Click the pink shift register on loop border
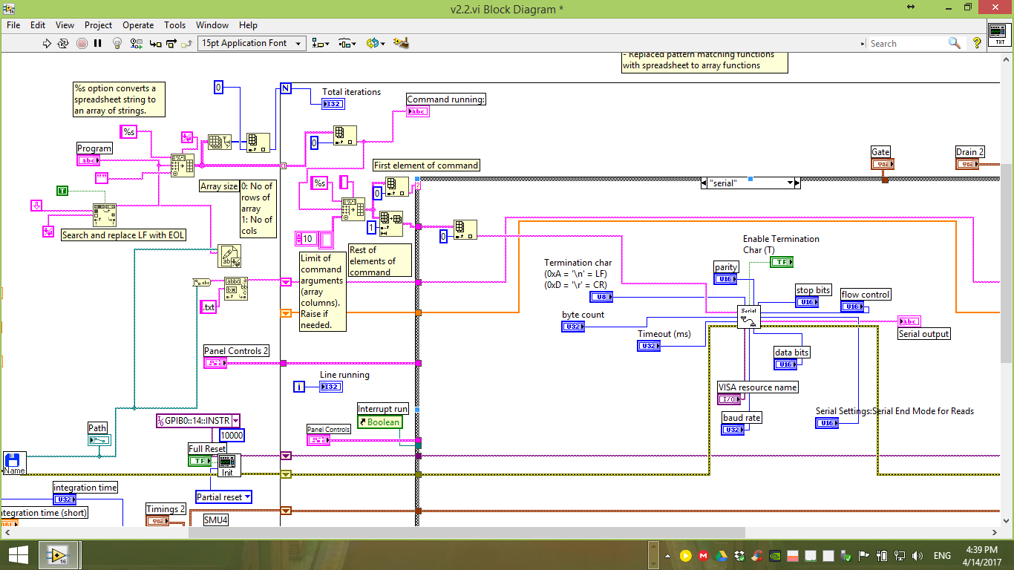 click(286, 282)
